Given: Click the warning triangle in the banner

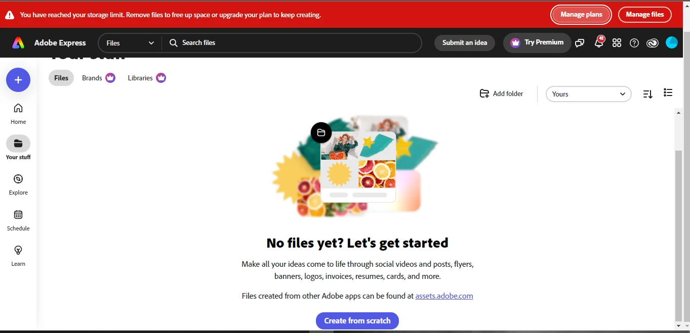Looking at the screenshot, I should [10, 15].
